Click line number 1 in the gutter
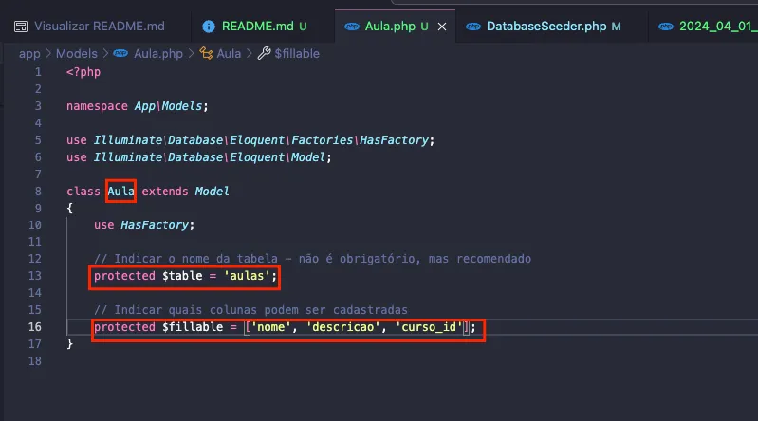This screenshot has height=421, width=758. coord(38,72)
